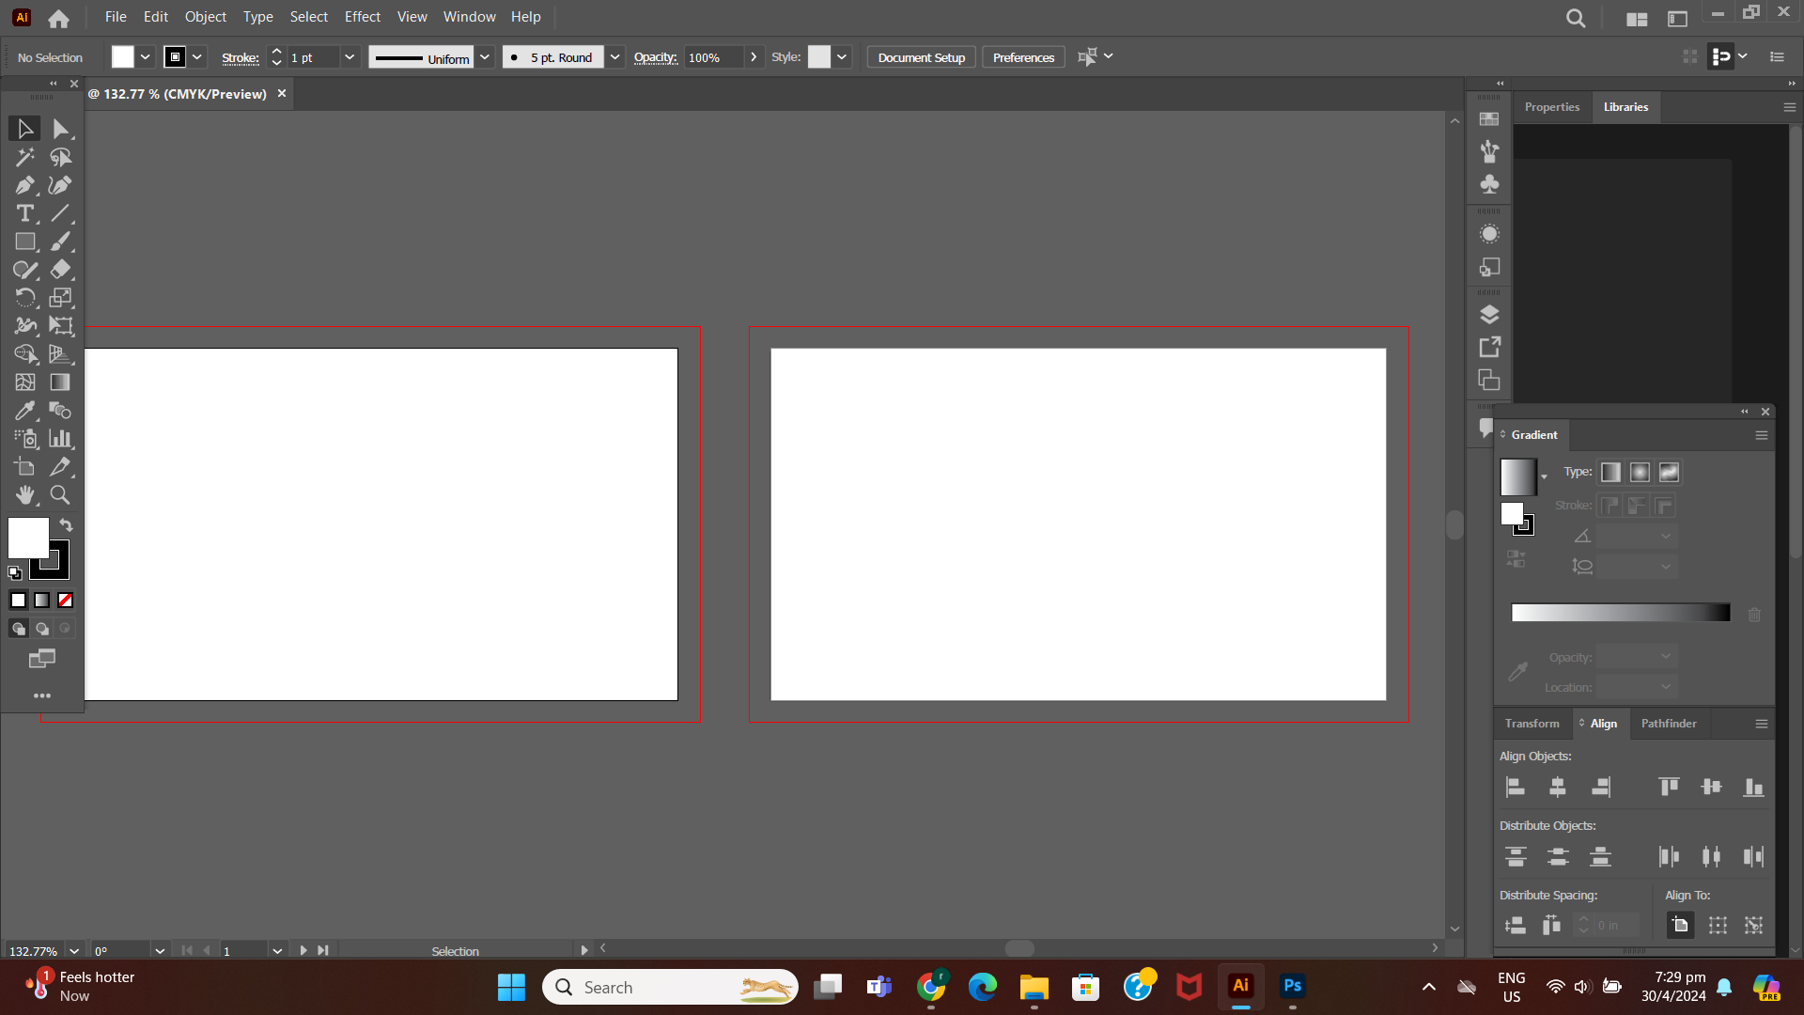Image resolution: width=1804 pixels, height=1015 pixels.
Task: Open the Uniform width profile dropdown
Action: [x=485, y=57]
